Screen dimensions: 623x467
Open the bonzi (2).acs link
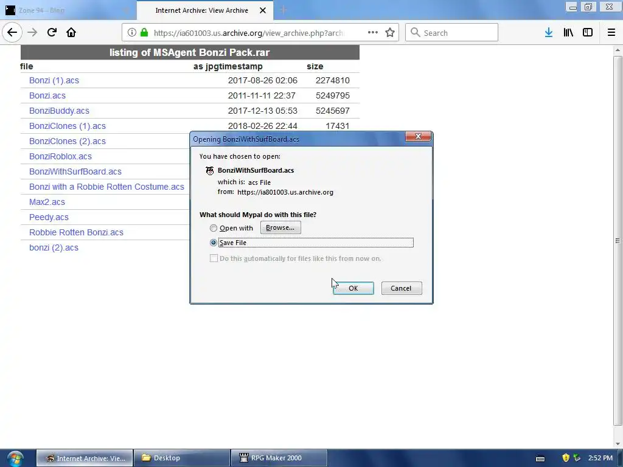(54, 248)
